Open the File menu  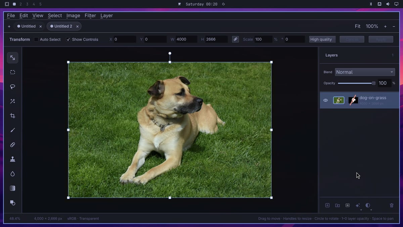11,15
